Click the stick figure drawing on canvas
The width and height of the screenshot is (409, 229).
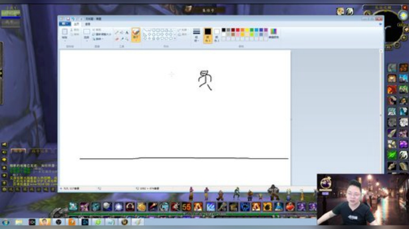(205, 80)
